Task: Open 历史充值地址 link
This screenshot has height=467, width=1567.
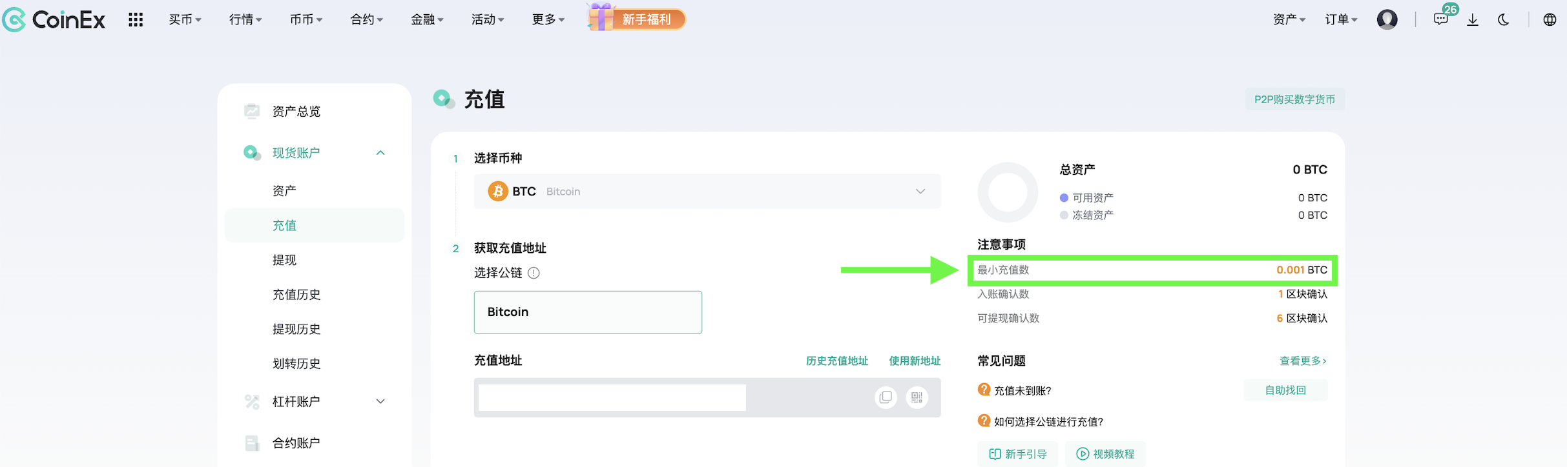Action: [x=836, y=361]
